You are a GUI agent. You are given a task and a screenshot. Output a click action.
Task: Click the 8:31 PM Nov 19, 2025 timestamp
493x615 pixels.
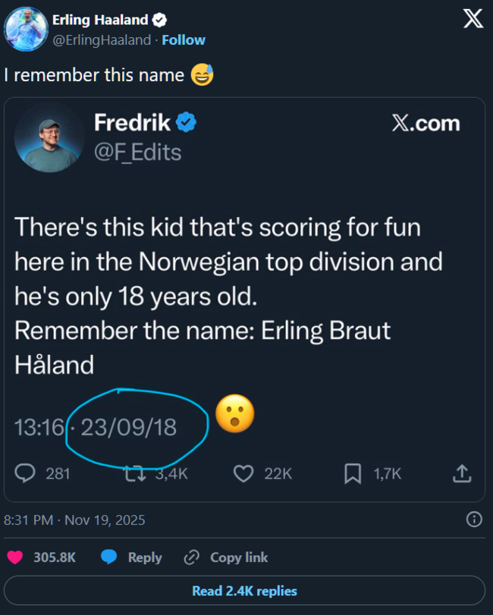coord(74,520)
